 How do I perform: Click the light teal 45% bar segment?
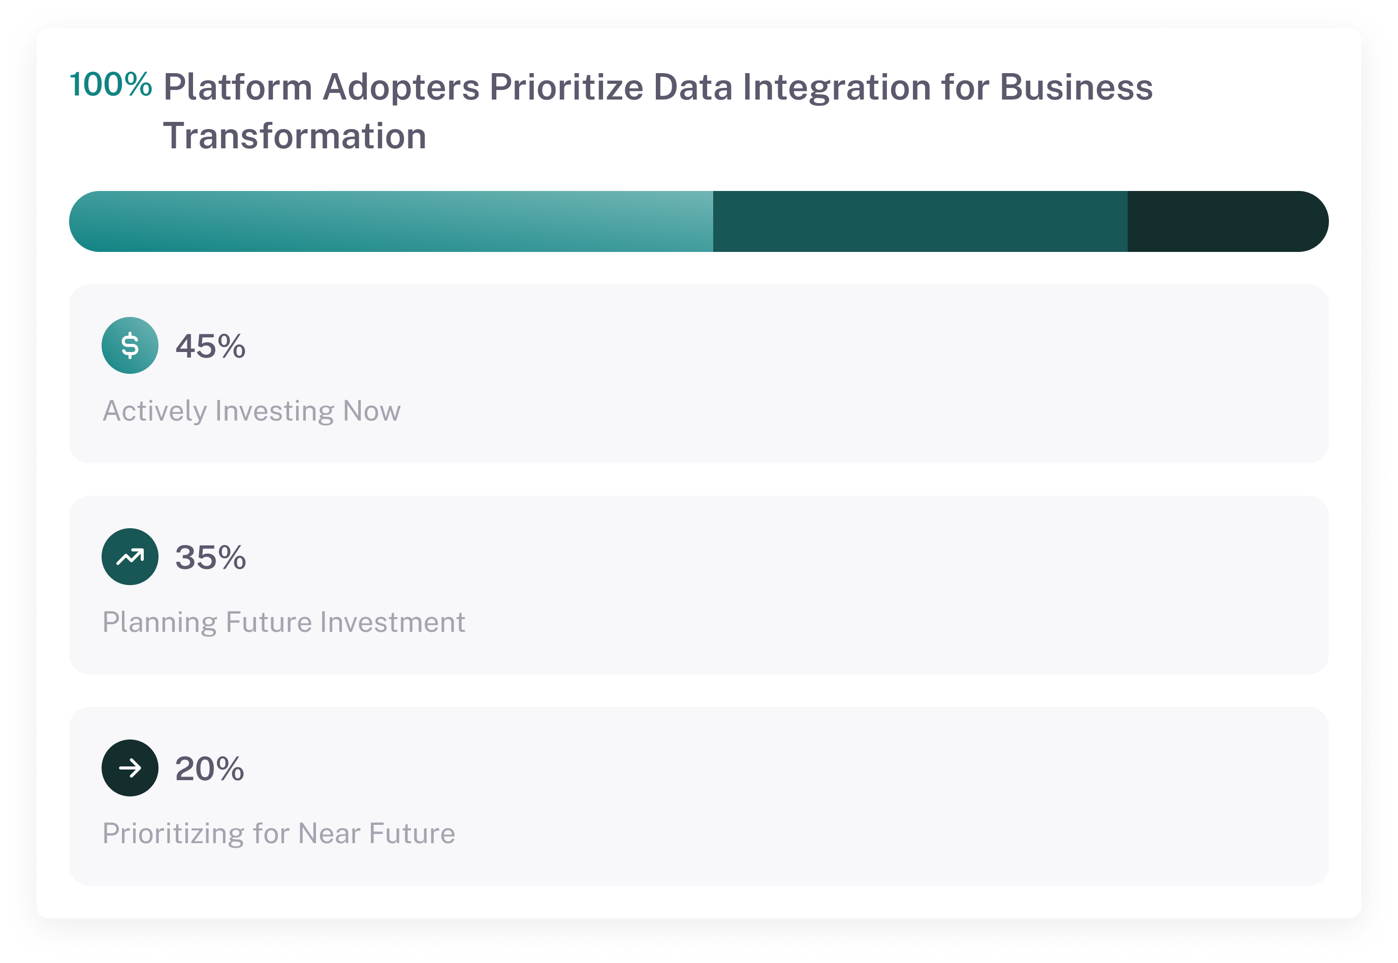(391, 221)
